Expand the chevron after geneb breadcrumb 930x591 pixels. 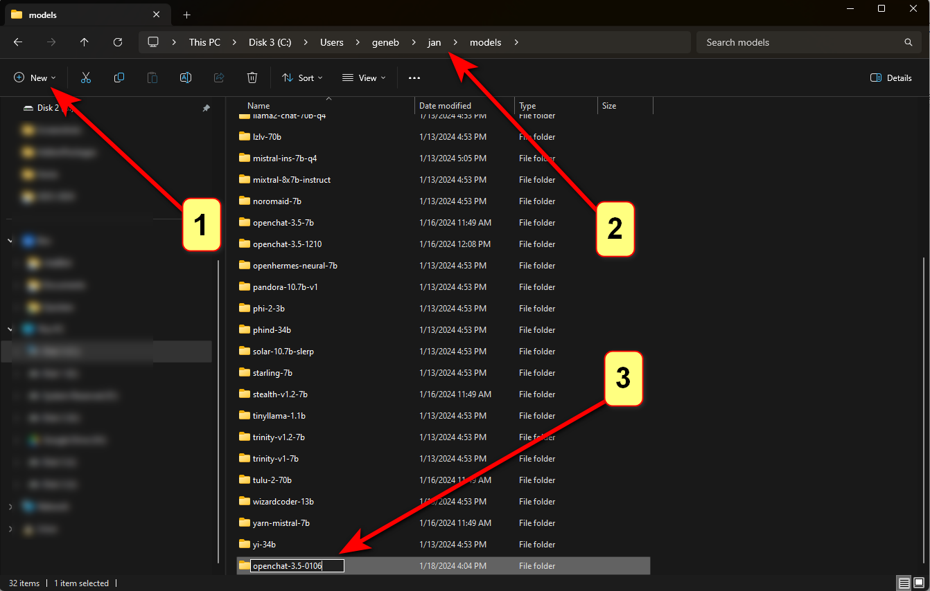pos(414,42)
